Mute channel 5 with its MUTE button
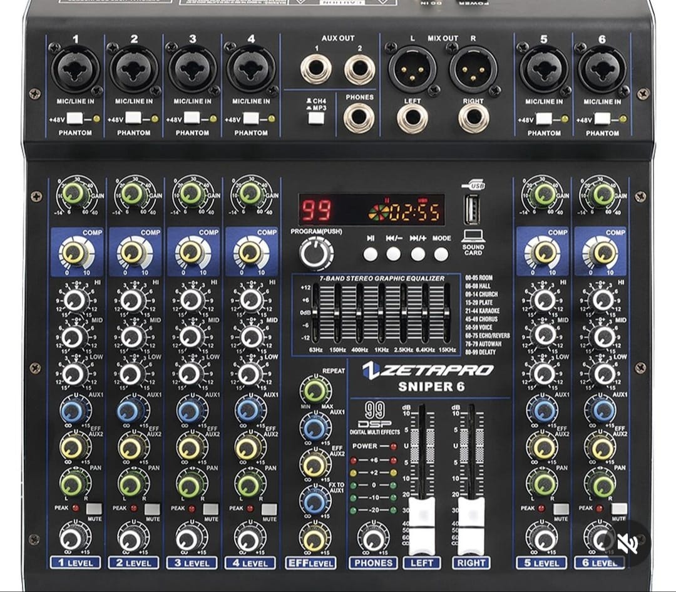The image size is (676, 592). (561, 509)
